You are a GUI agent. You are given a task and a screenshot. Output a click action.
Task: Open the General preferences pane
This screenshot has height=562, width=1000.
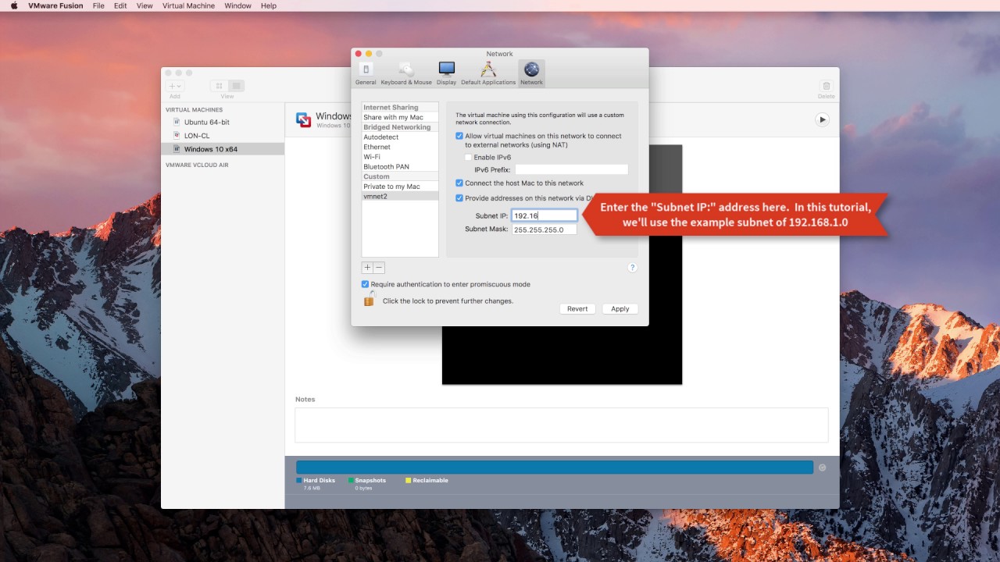tap(366, 73)
